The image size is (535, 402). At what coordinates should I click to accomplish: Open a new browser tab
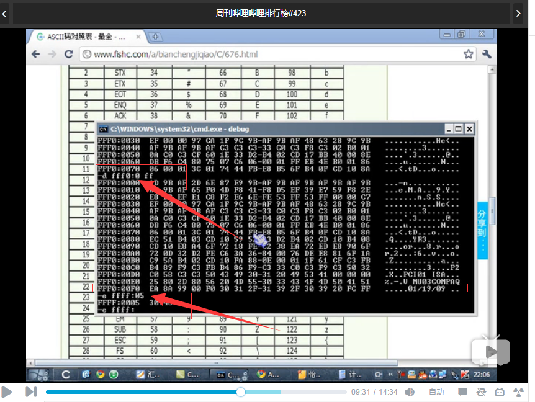(155, 37)
